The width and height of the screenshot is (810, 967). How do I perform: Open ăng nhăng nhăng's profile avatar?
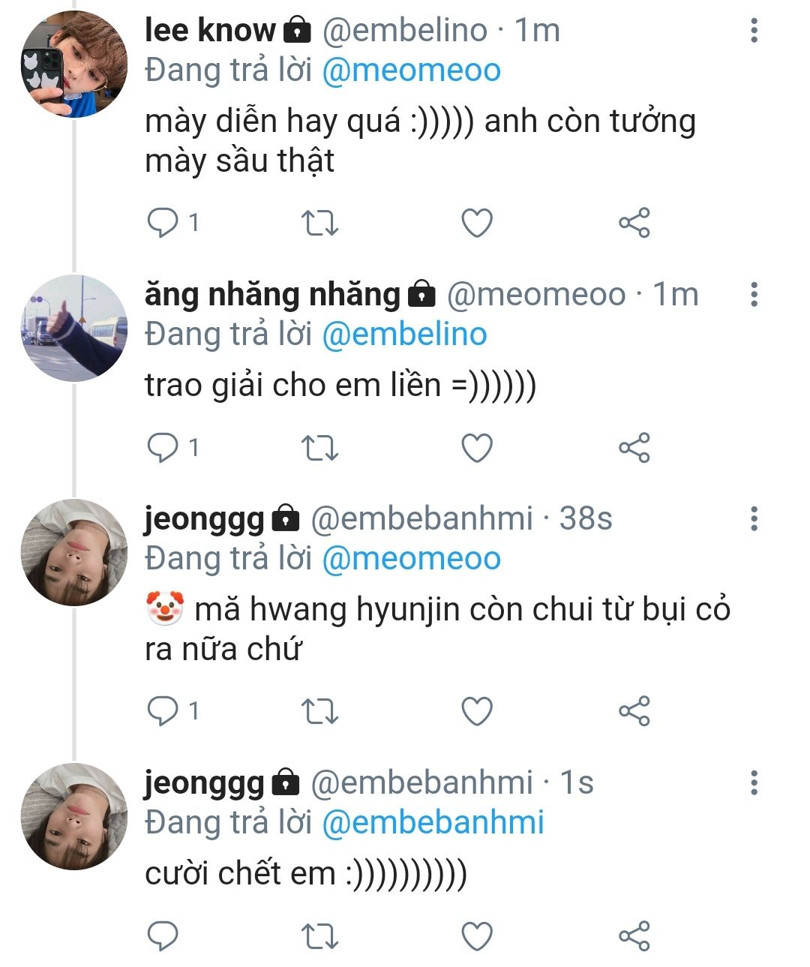73,328
